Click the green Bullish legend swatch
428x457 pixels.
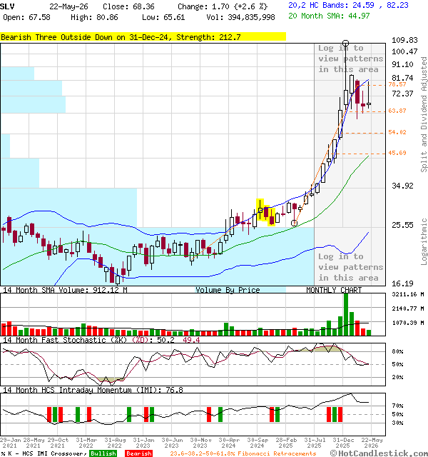coord(103,453)
